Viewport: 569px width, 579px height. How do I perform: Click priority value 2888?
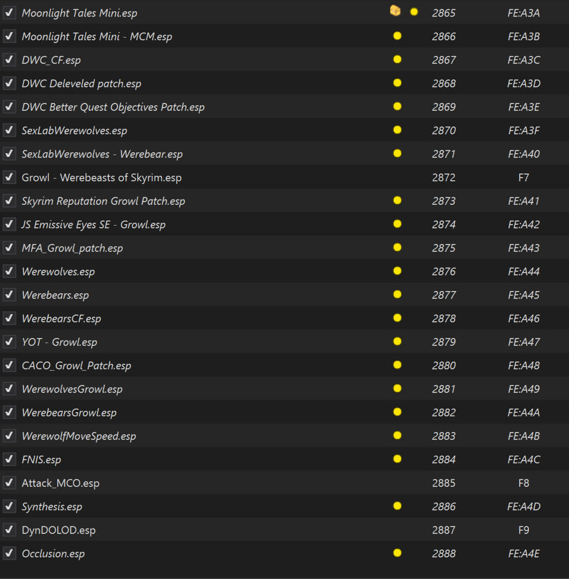click(x=444, y=553)
